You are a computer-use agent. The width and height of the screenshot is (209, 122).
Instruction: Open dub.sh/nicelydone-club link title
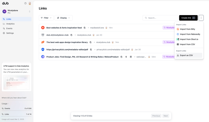coord(57,35)
